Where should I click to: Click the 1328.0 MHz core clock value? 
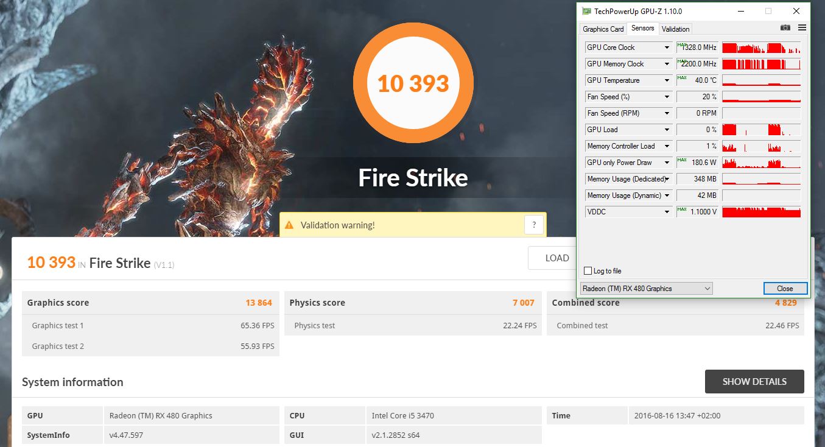point(698,48)
